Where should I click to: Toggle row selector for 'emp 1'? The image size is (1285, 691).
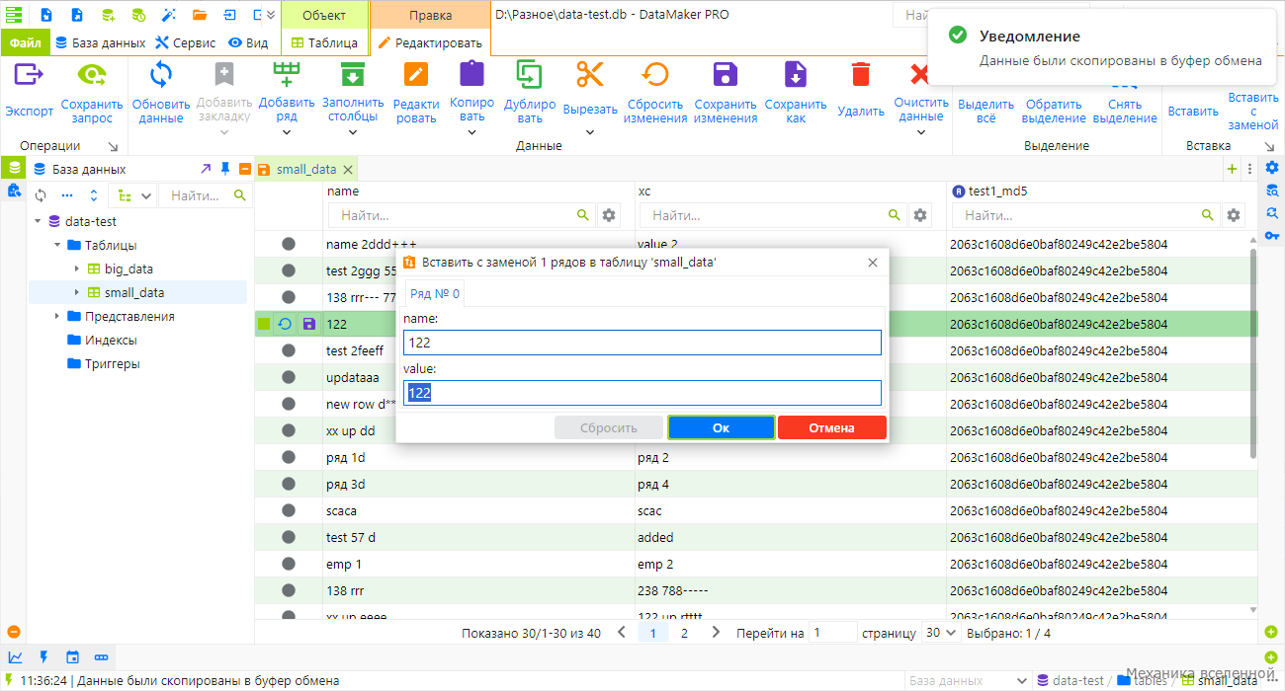289,564
